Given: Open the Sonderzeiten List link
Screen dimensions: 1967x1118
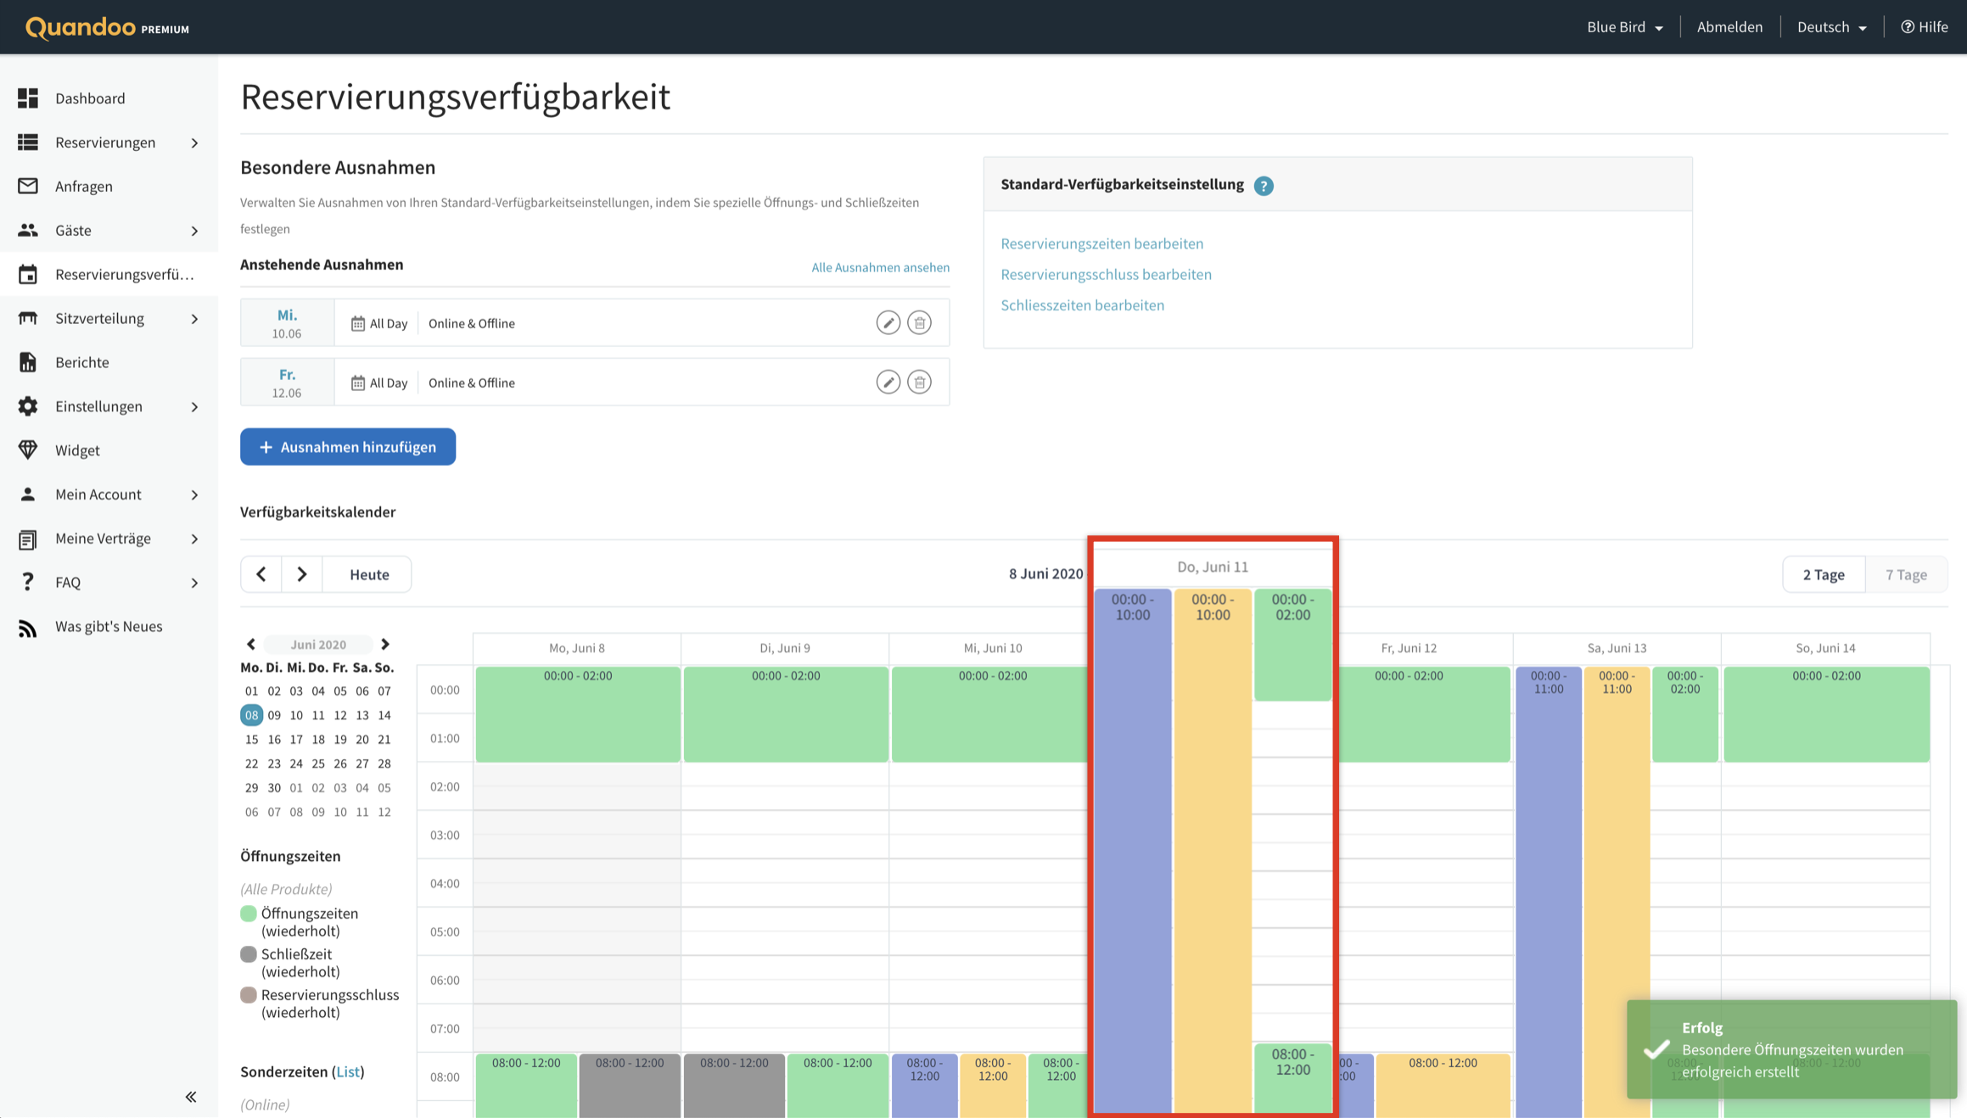Looking at the screenshot, I should (348, 1072).
